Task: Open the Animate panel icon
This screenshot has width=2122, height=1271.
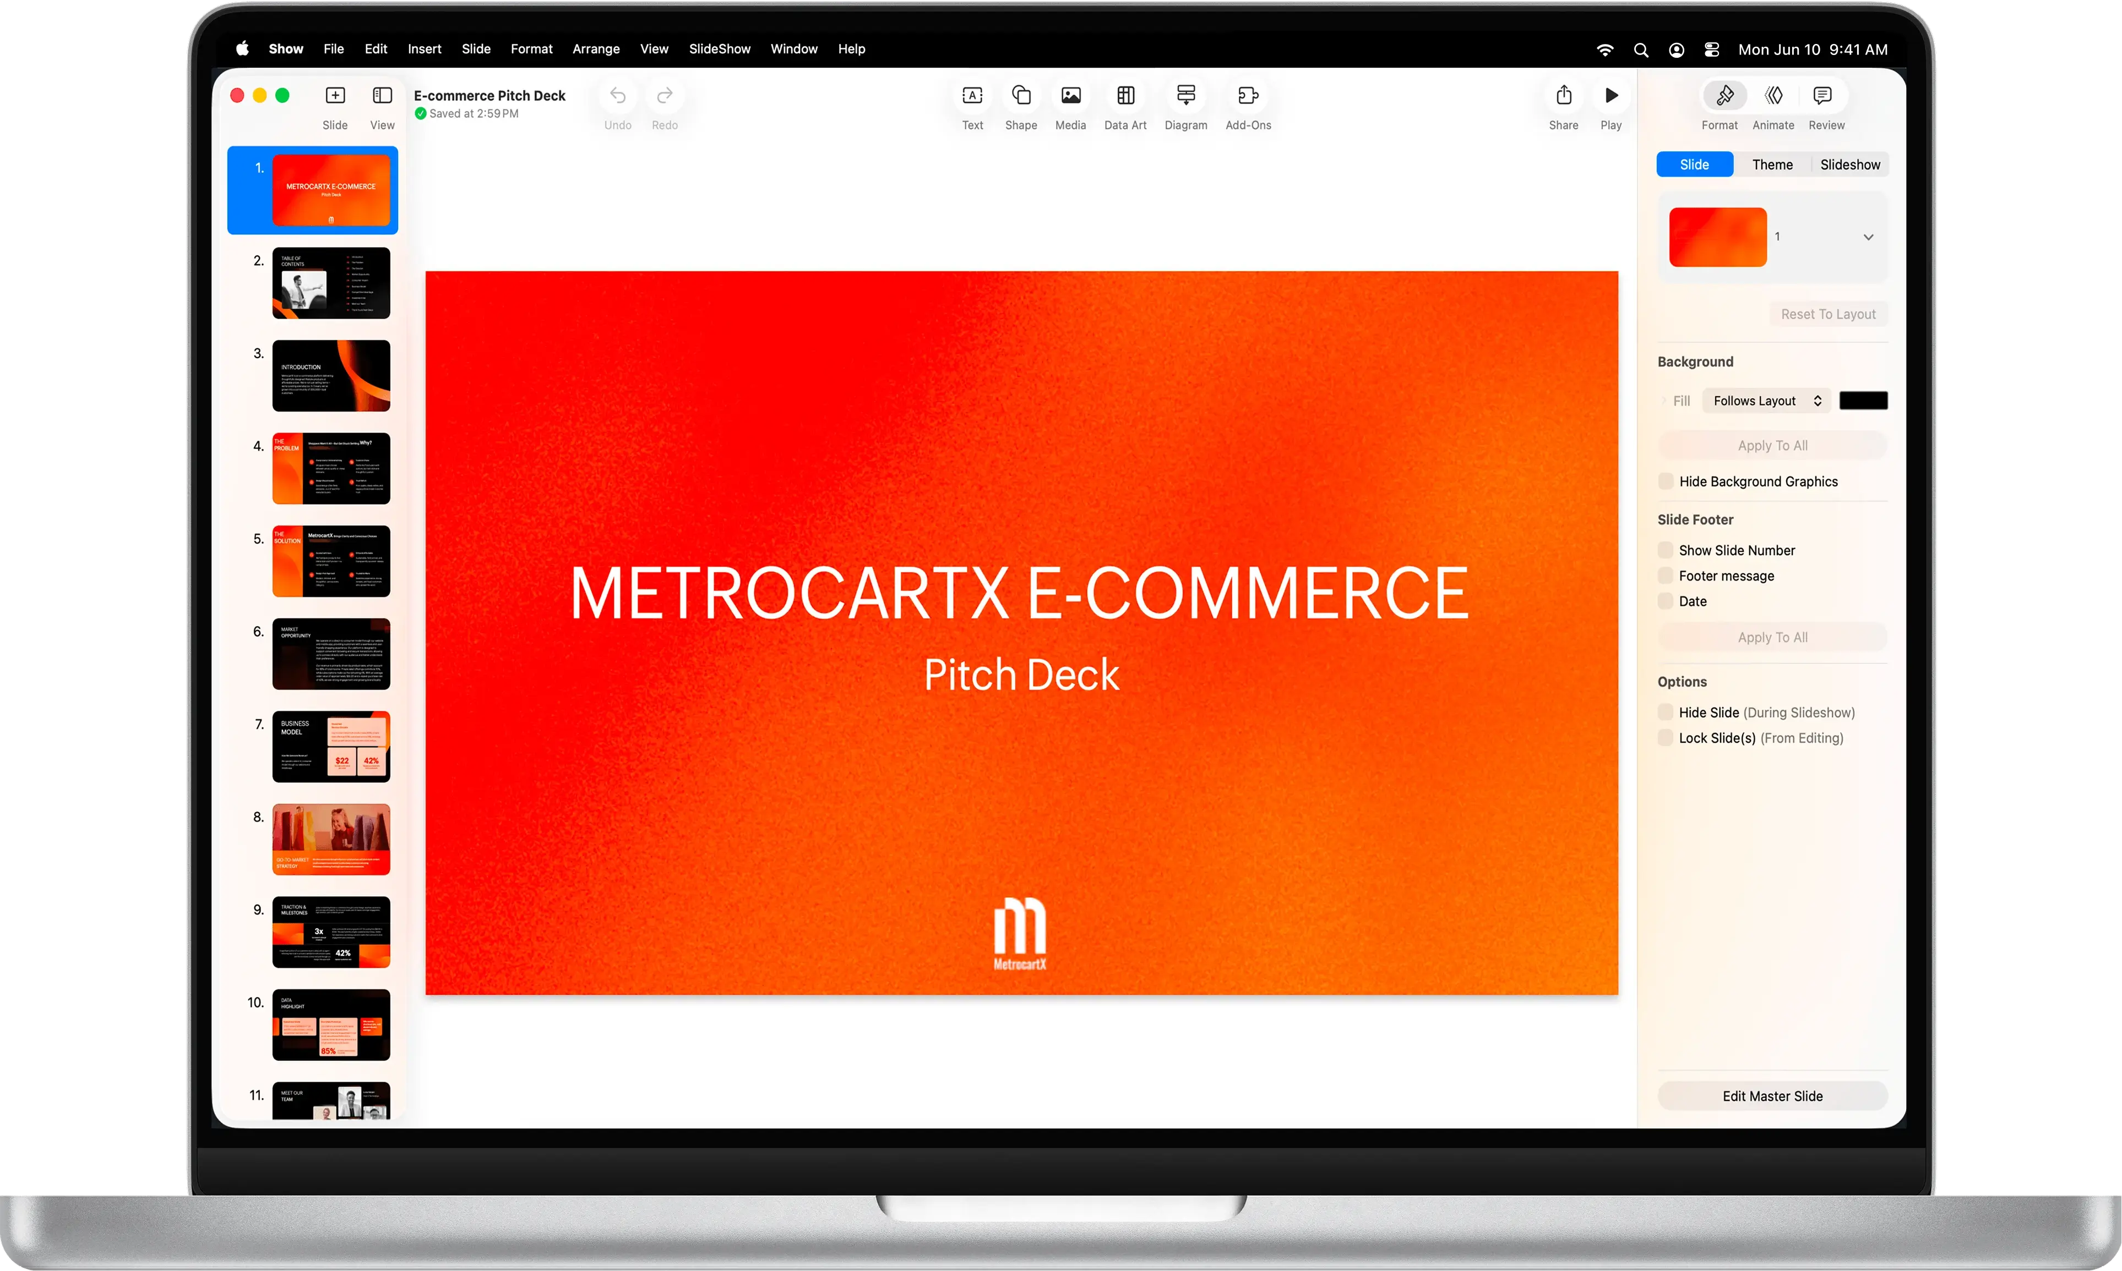Action: pos(1773,96)
